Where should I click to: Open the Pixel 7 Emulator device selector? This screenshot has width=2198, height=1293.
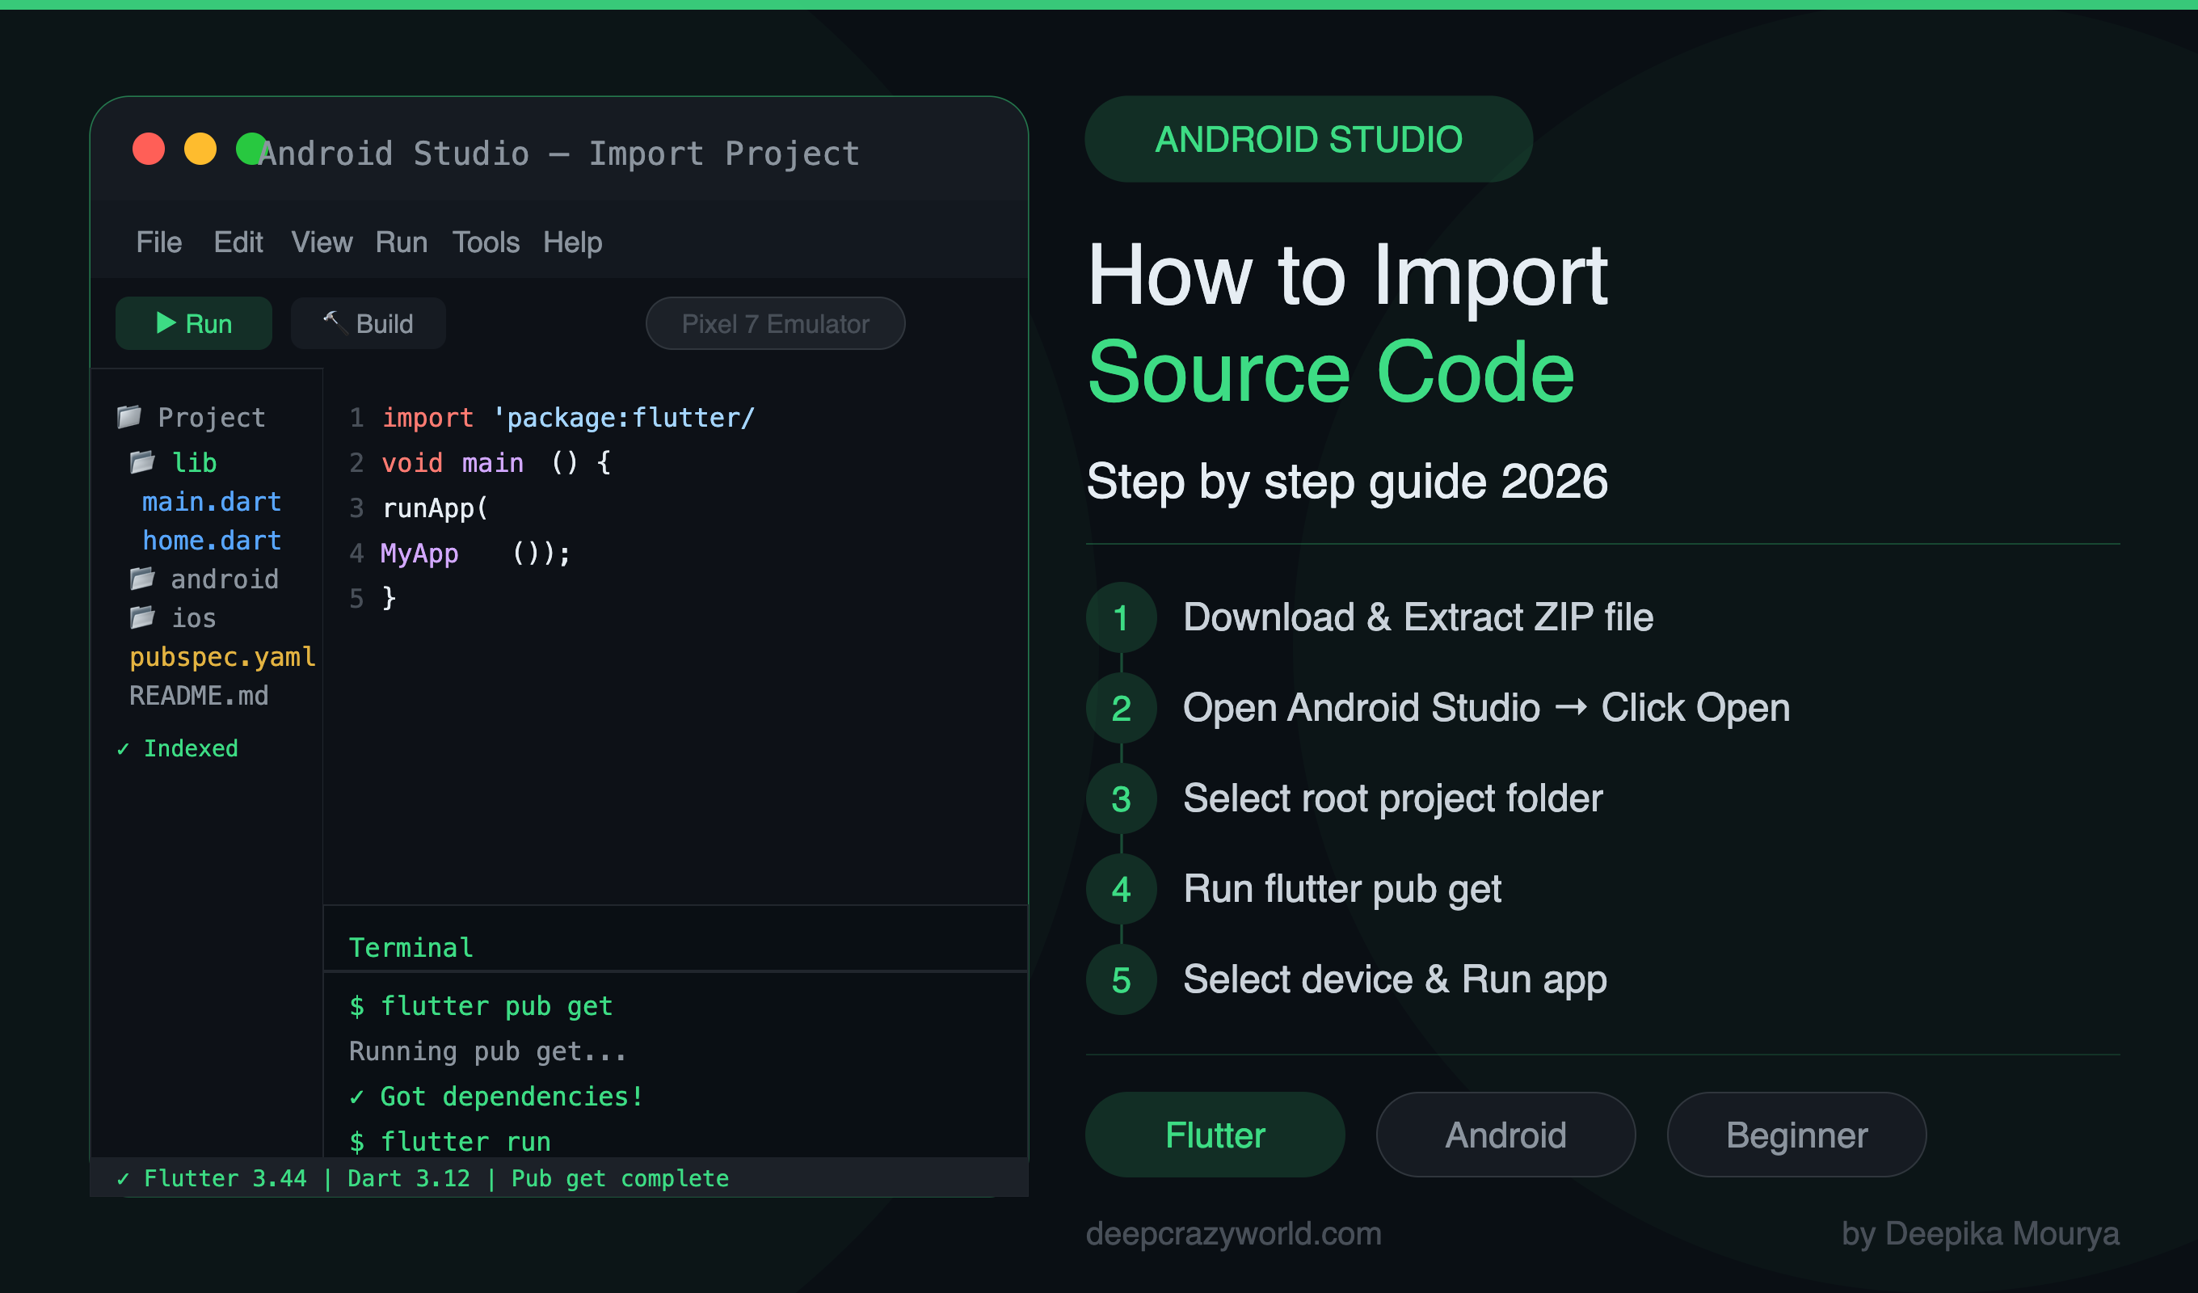776,322
